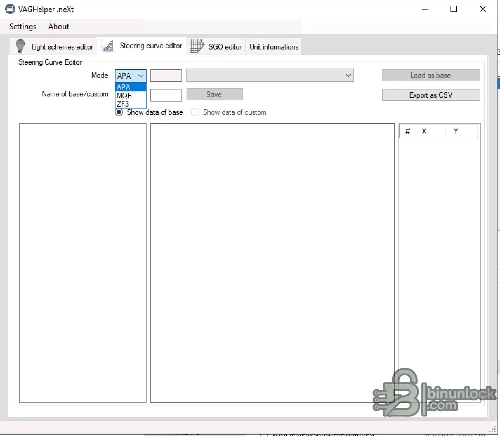Screen dimensions: 500x436
Task: Click the grid icon beside SGO editor
Action: pyautogui.click(x=197, y=46)
